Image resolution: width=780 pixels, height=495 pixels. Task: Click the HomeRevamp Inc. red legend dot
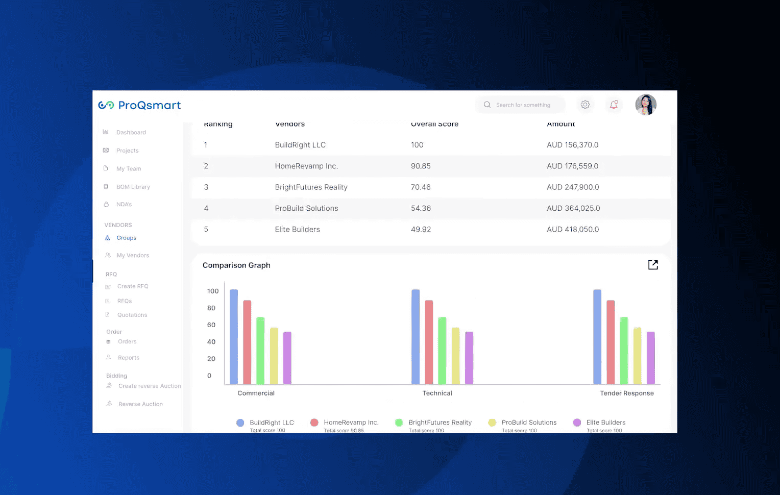point(314,423)
